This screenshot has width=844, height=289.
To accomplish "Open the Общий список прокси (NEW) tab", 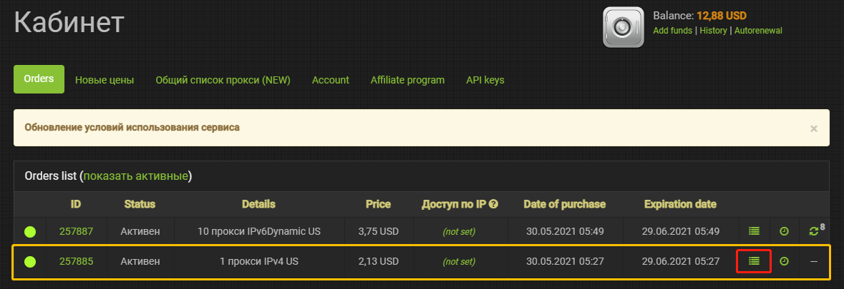I will coord(223,80).
